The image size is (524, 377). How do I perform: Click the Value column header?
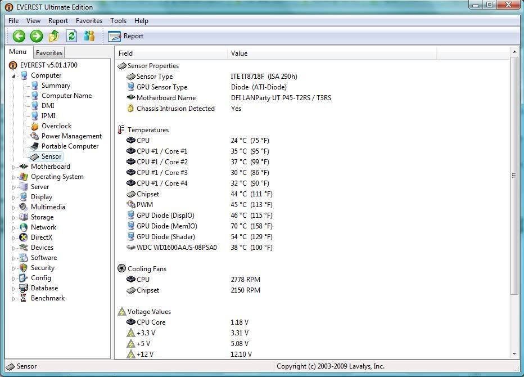point(332,53)
